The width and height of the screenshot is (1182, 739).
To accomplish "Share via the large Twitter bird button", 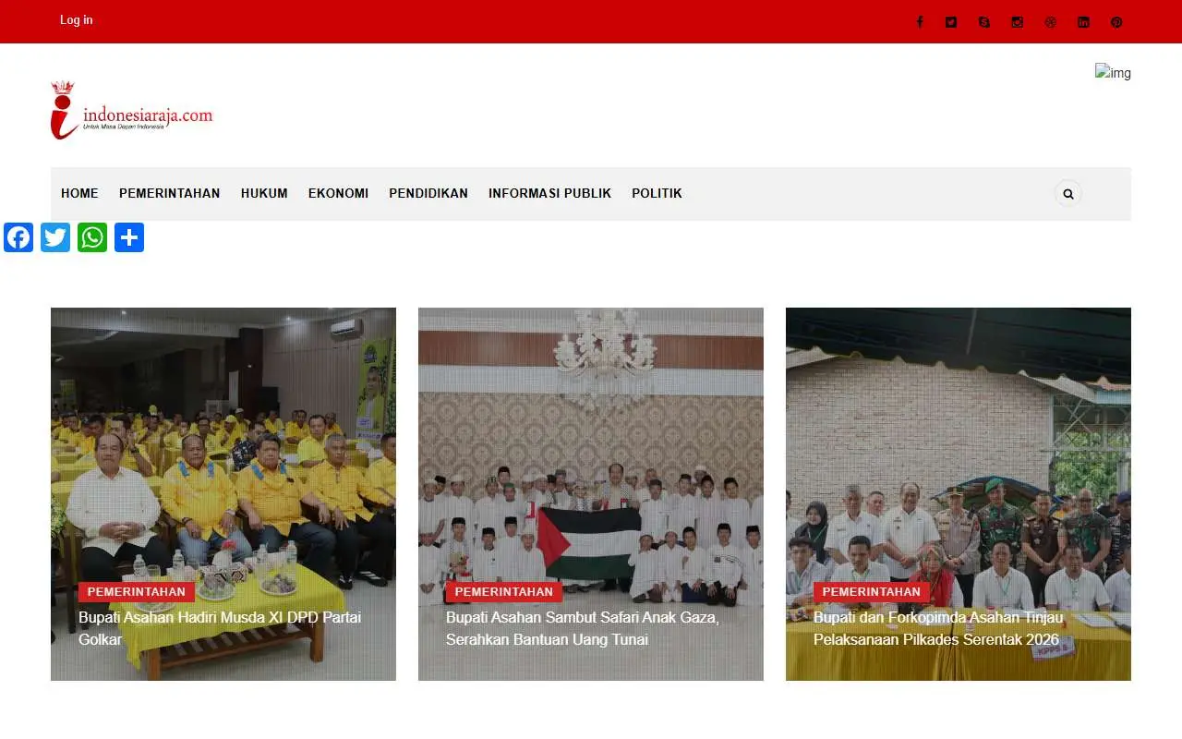I will [55, 237].
